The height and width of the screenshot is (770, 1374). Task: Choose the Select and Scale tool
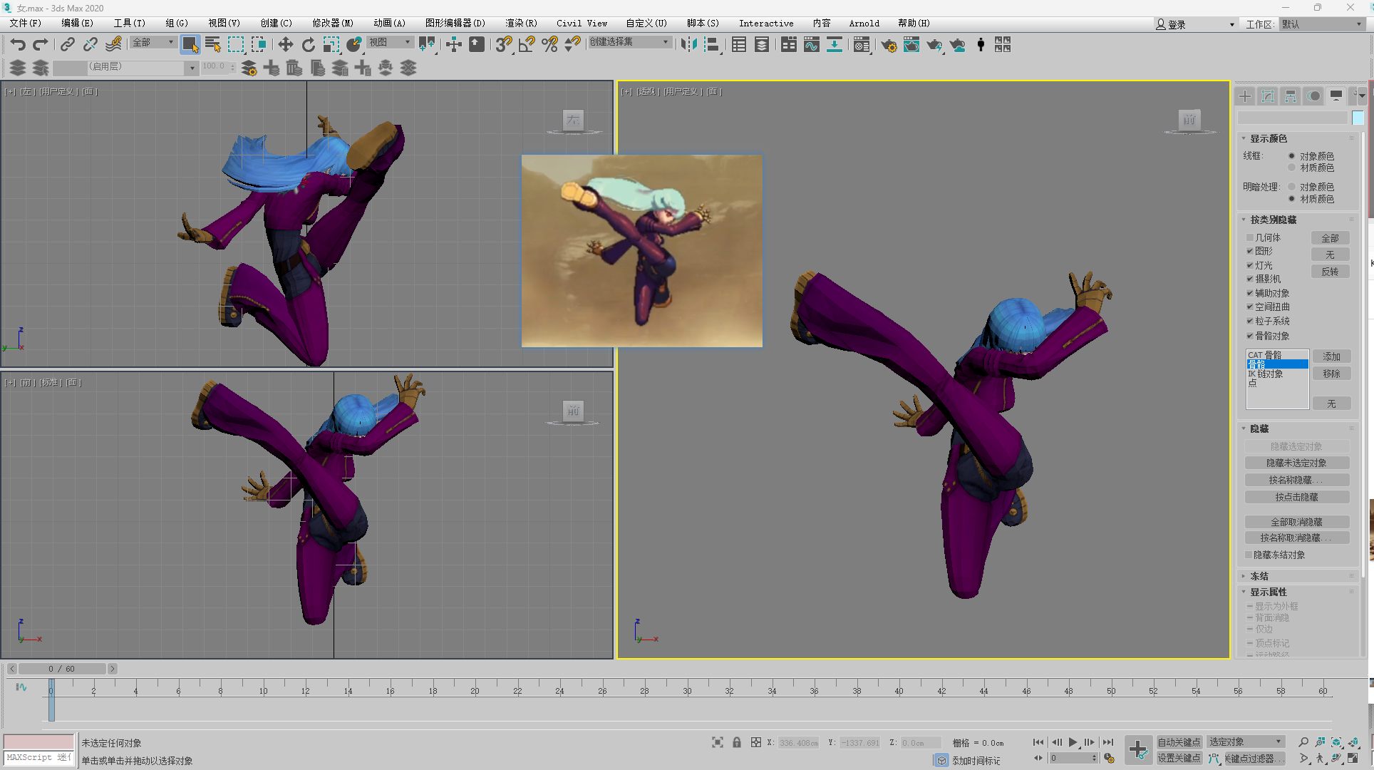coord(331,45)
